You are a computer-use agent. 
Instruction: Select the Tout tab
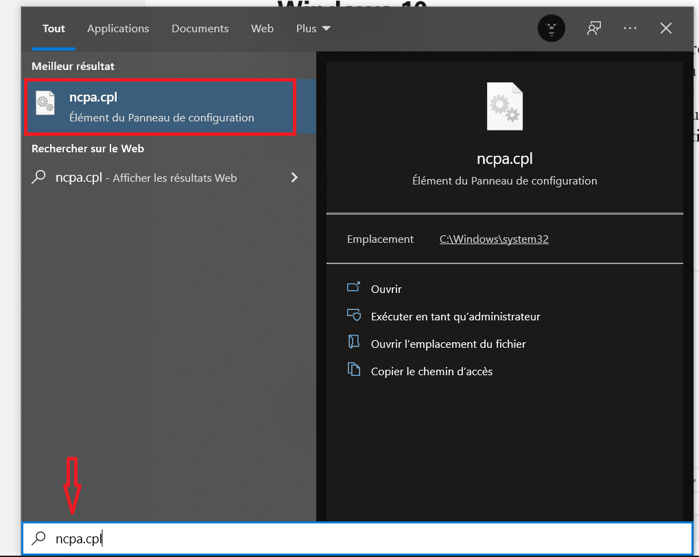pos(54,29)
